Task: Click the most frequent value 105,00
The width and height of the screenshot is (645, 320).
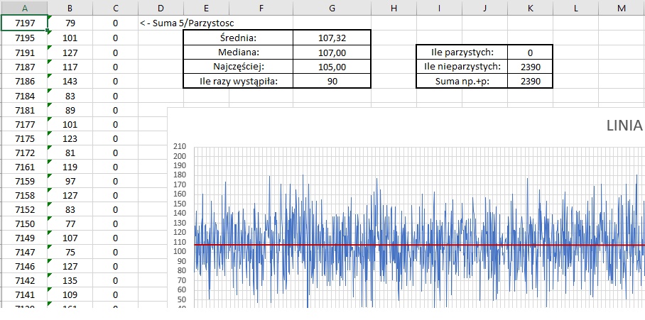Action: pyautogui.click(x=332, y=67)
